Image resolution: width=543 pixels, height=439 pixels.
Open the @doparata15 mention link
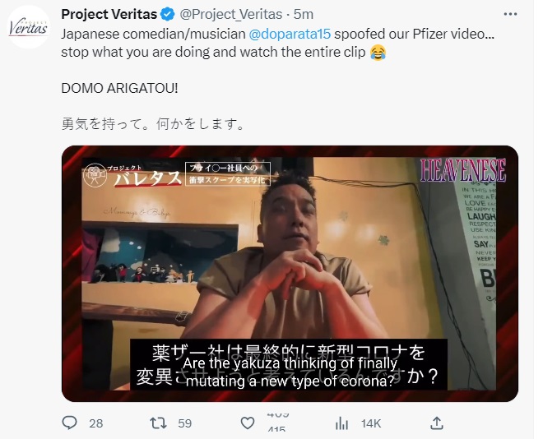coord(290,34)
